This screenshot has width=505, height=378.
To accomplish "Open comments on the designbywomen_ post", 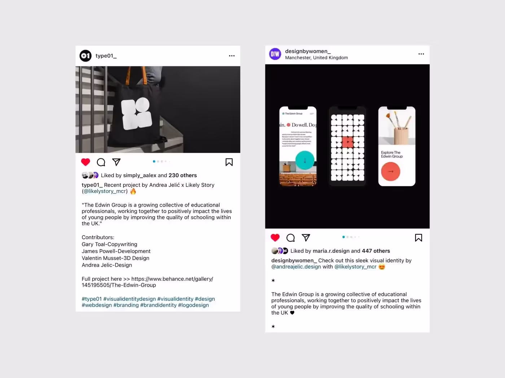I will pos(290,238).
